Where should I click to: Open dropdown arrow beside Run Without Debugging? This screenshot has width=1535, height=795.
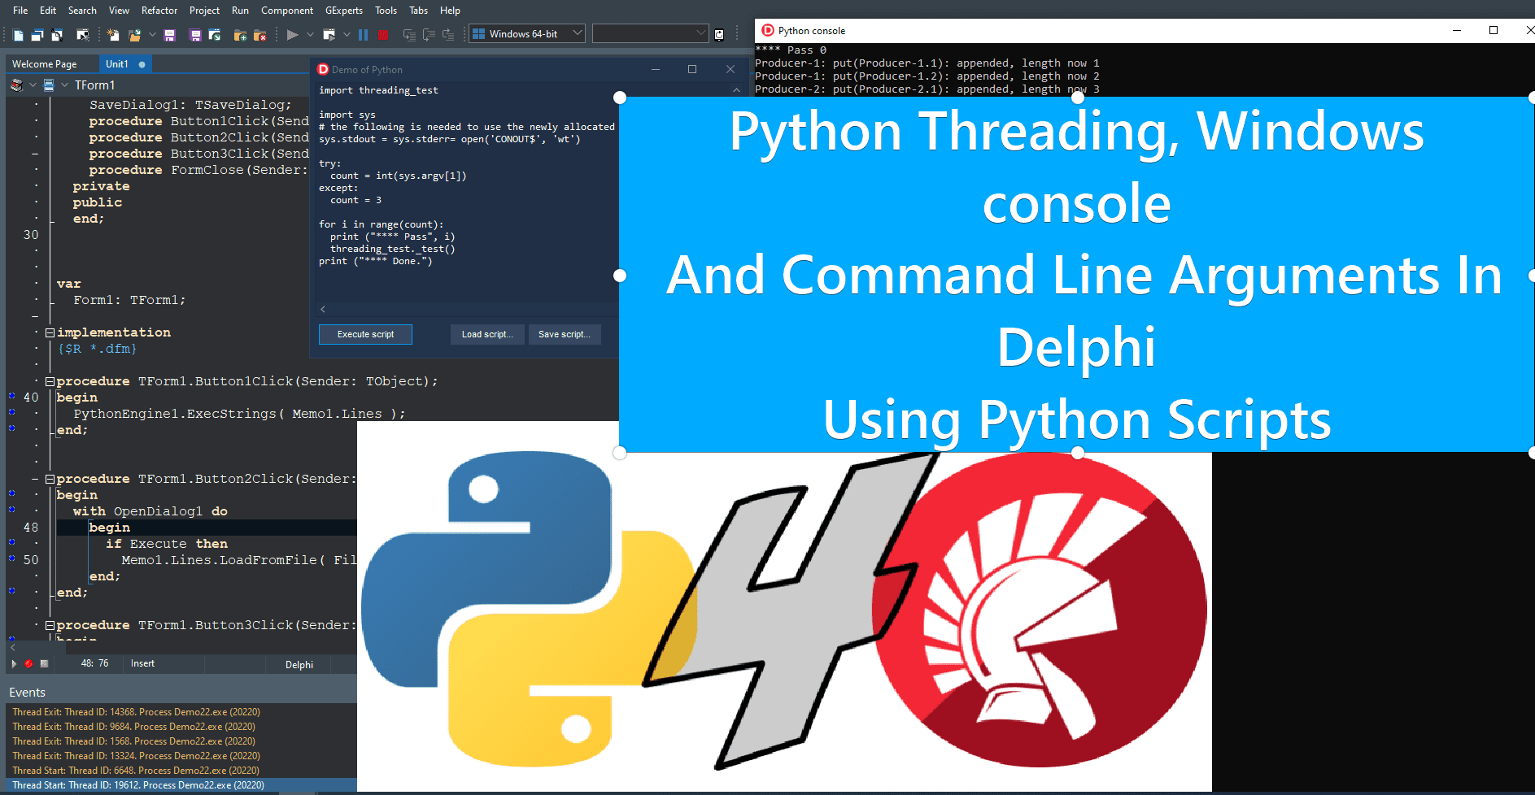pos(347,35)
